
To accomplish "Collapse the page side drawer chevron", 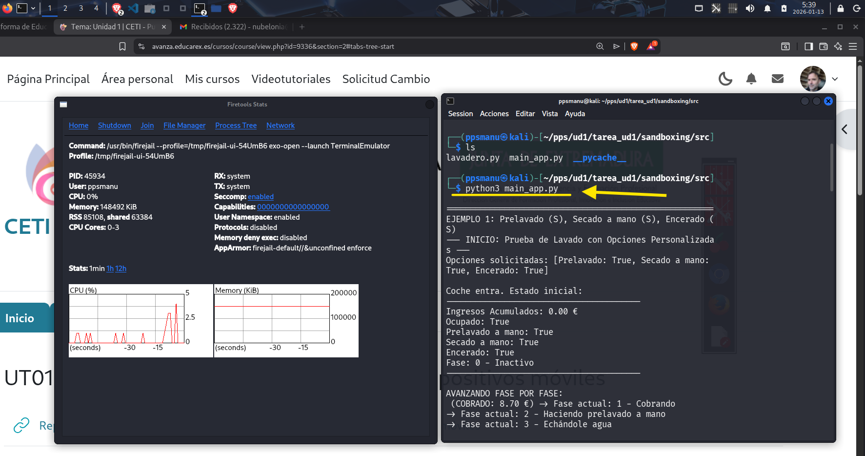I will pyautogui.click(x=845, y=129).
